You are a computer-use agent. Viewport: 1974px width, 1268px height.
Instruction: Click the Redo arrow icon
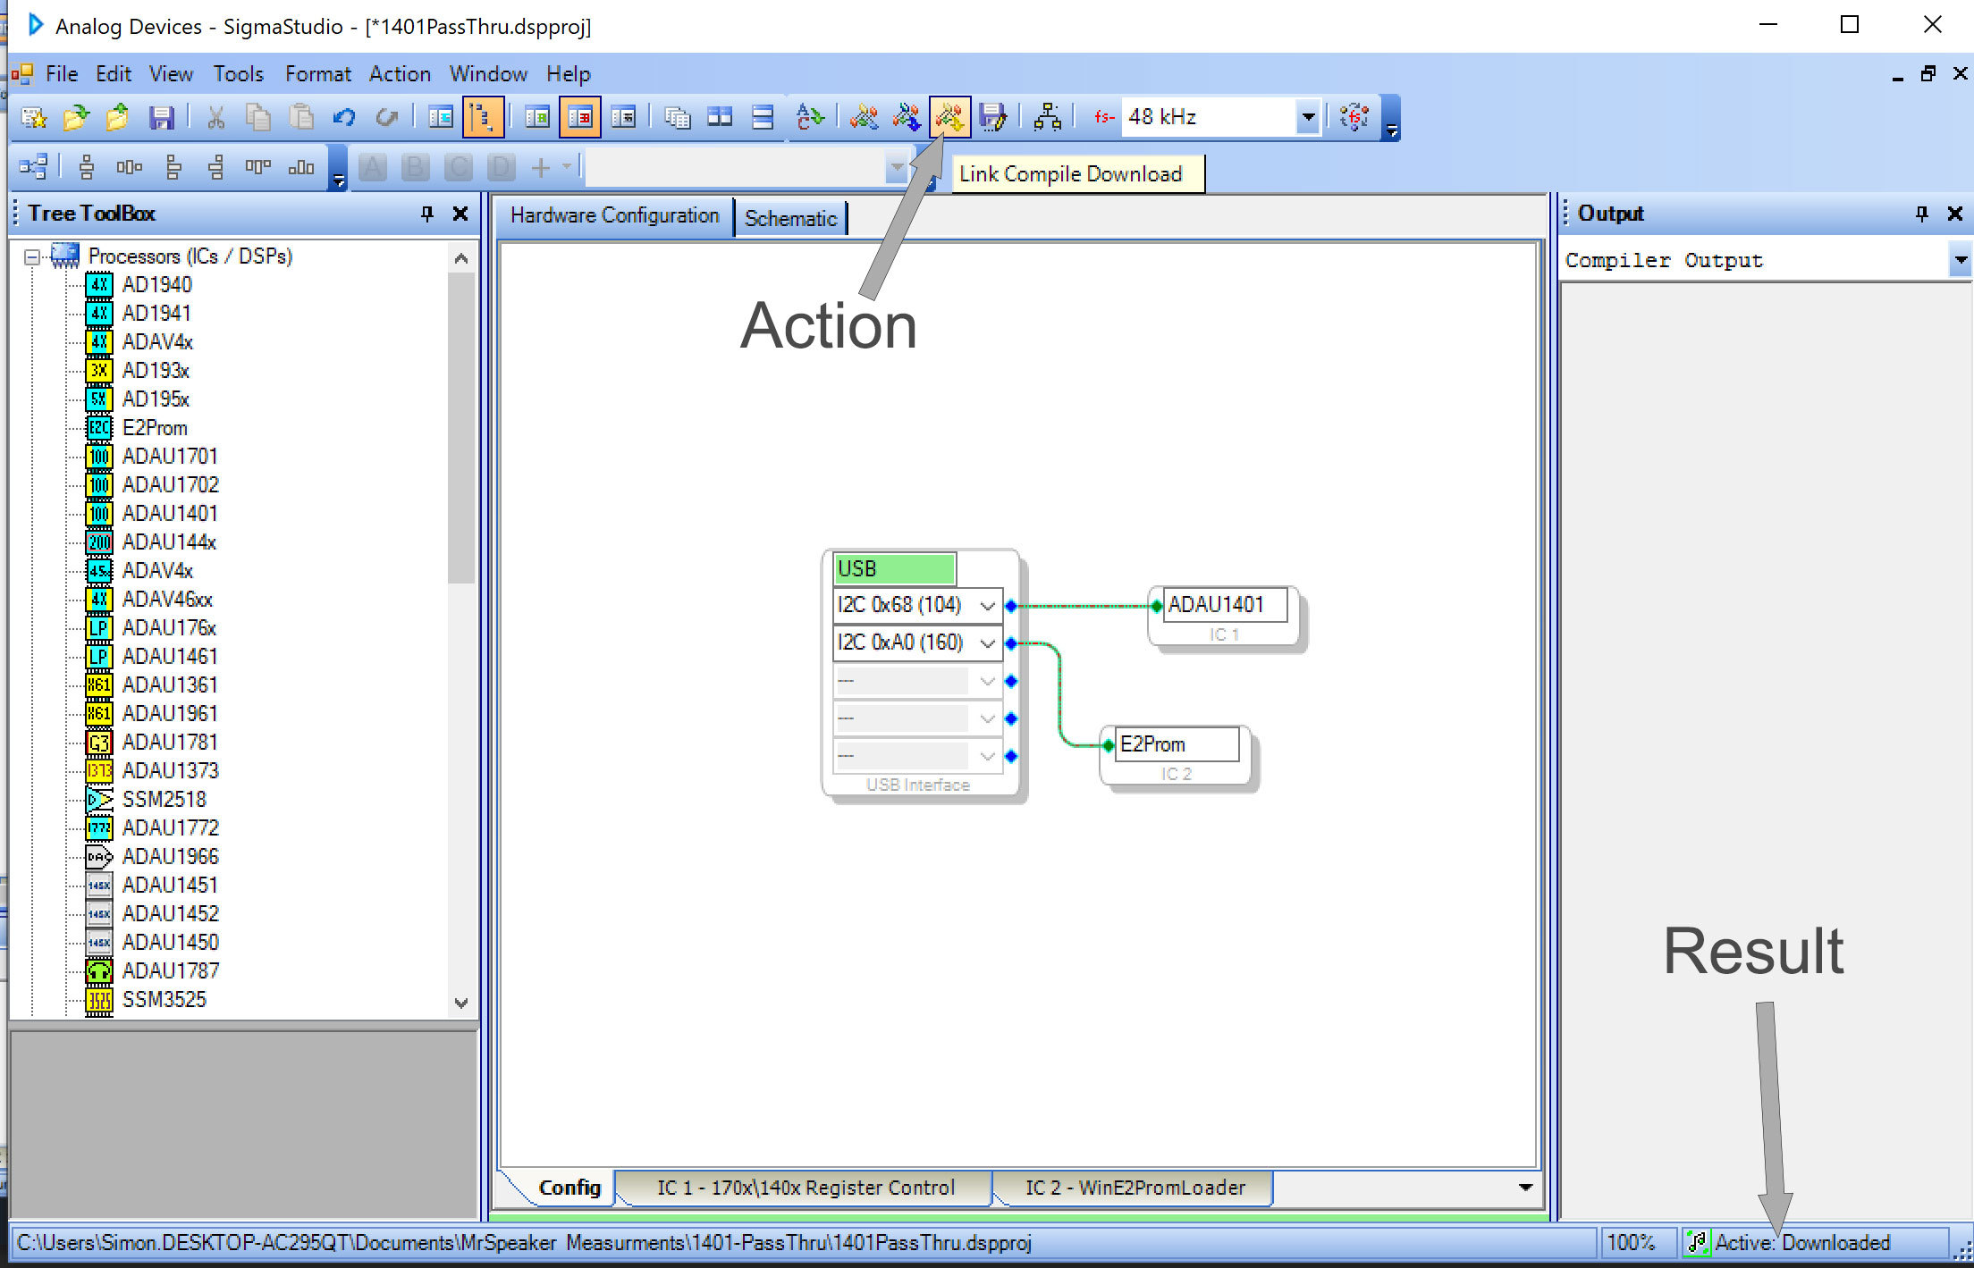386,117
